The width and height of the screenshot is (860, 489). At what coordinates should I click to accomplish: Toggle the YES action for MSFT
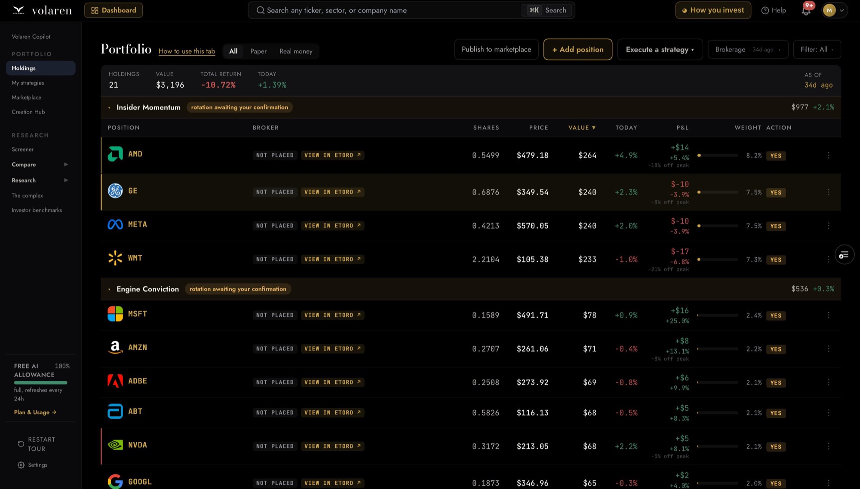776,315
